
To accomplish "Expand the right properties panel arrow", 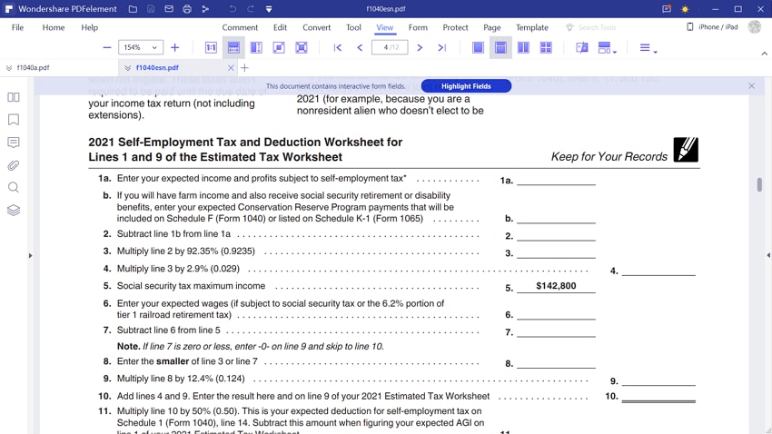I will pos(768,255).
